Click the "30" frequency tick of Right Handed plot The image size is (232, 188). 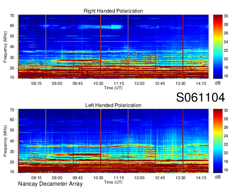[x=12, y=58]
